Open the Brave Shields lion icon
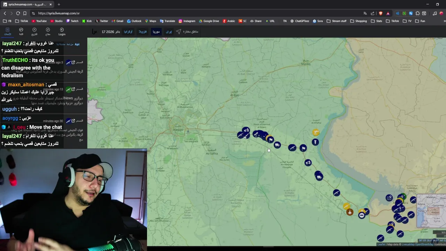Screen dimensions: 446x251 (380, 13)
